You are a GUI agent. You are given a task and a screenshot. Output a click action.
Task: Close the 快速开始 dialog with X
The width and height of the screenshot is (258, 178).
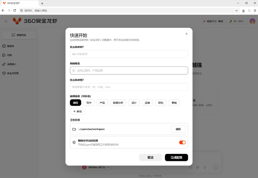pyautogui.click(x=186, y=34)
